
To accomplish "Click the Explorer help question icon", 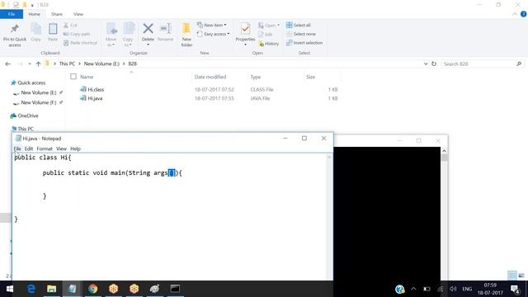I will pos(523,14).
